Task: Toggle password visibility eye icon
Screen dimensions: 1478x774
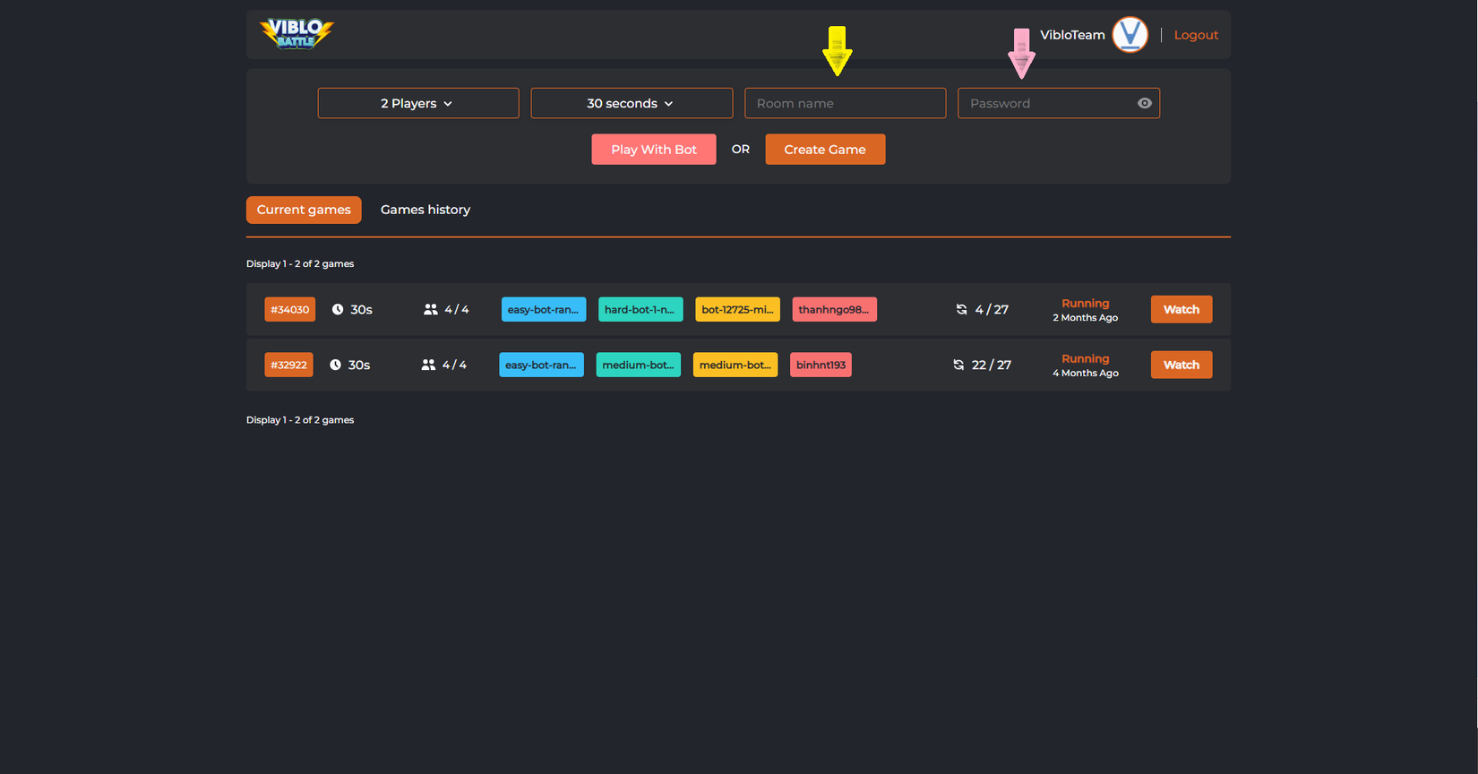Action: (1144, 103)
